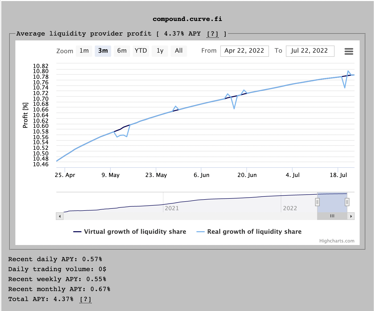Click the Profit [%] axis title
This screenshot has height=311, width=374.
[25, 115]
